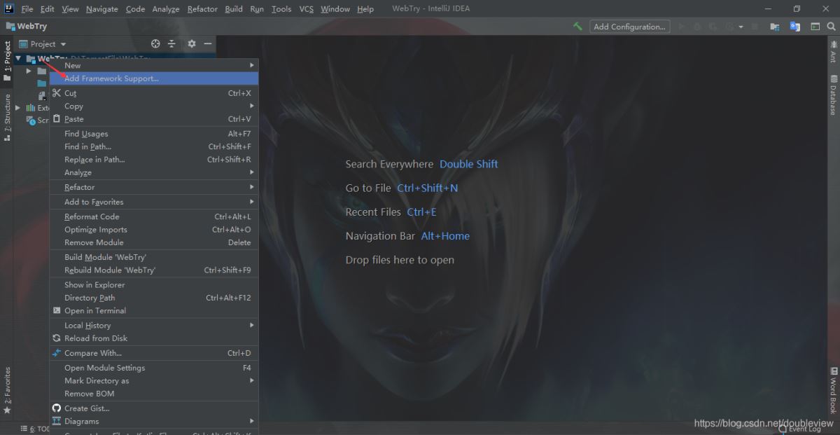Open Project Structure from the toolbar icon
The width and height of the screenshot is (840, 435).
(x=775, y=27)
